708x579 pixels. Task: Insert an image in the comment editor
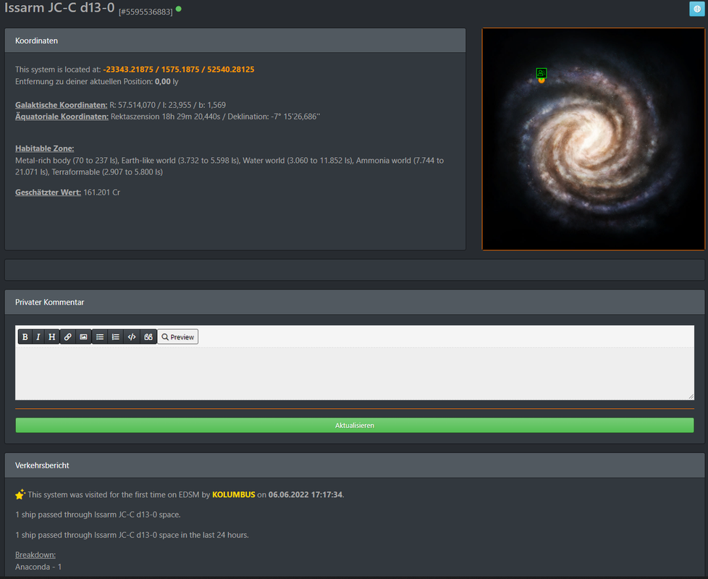(x=83, y=337)
